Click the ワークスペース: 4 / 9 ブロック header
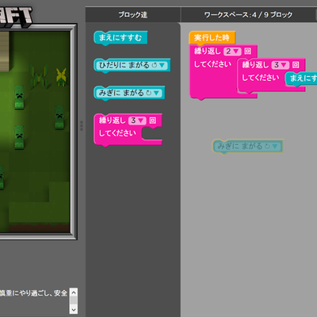Image resolution: width=317 pixels, height=317 pixels. click(x=248, y=15)
